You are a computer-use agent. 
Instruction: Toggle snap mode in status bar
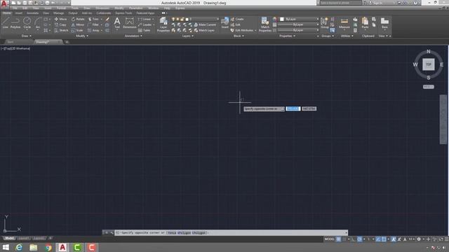[344, 239]
